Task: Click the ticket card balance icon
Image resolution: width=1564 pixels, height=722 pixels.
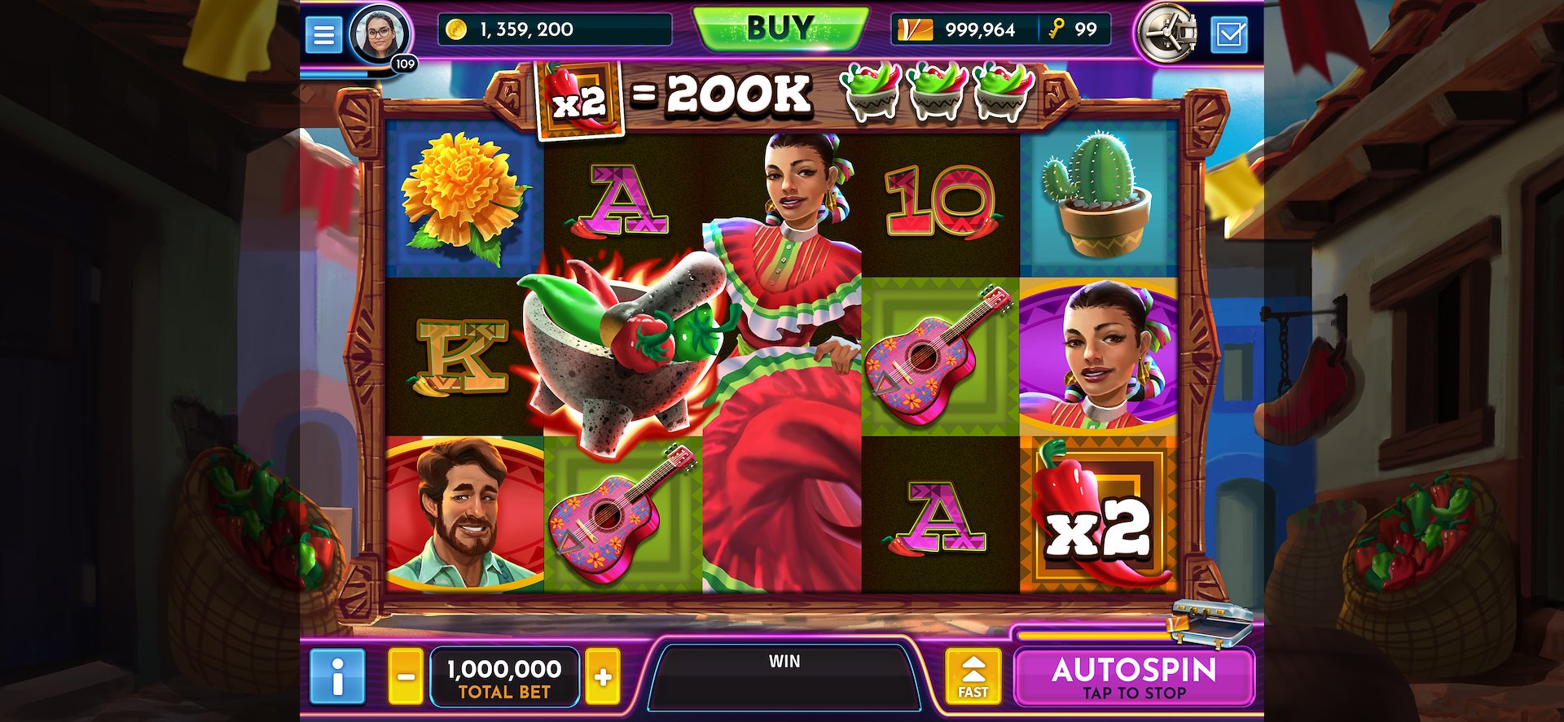Action: point(915,30)
